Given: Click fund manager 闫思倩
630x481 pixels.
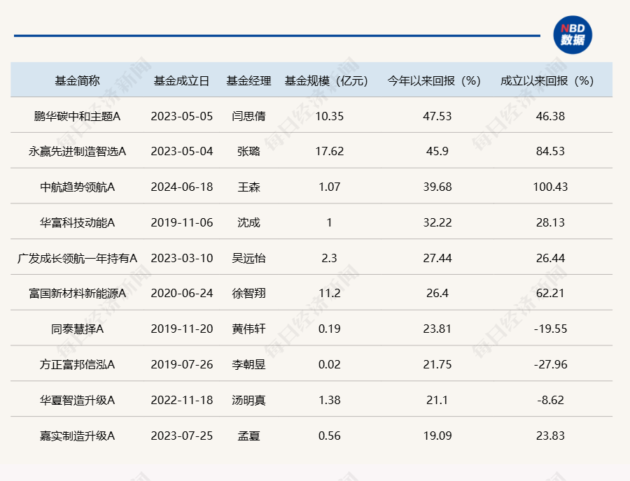Looking at the screenshot, I should click(x=248, y=116).
